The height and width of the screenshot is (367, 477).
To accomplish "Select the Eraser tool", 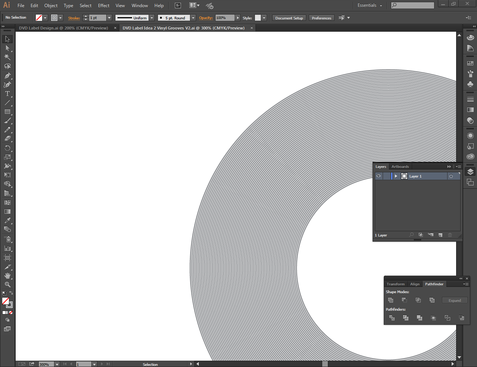I will [x=7, y=139].
